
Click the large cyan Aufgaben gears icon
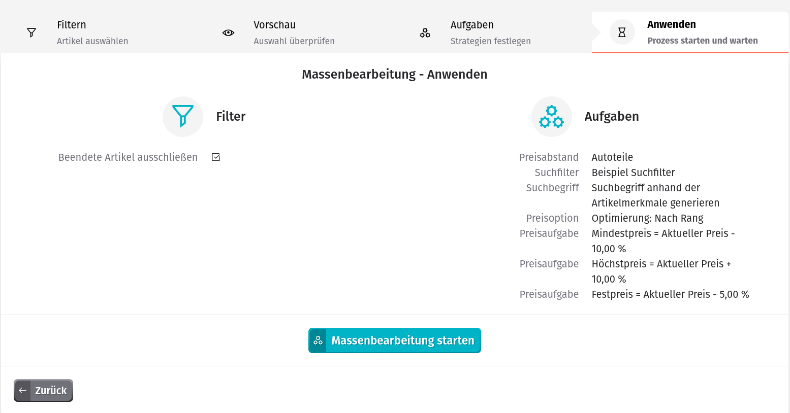tap(552, 117)
